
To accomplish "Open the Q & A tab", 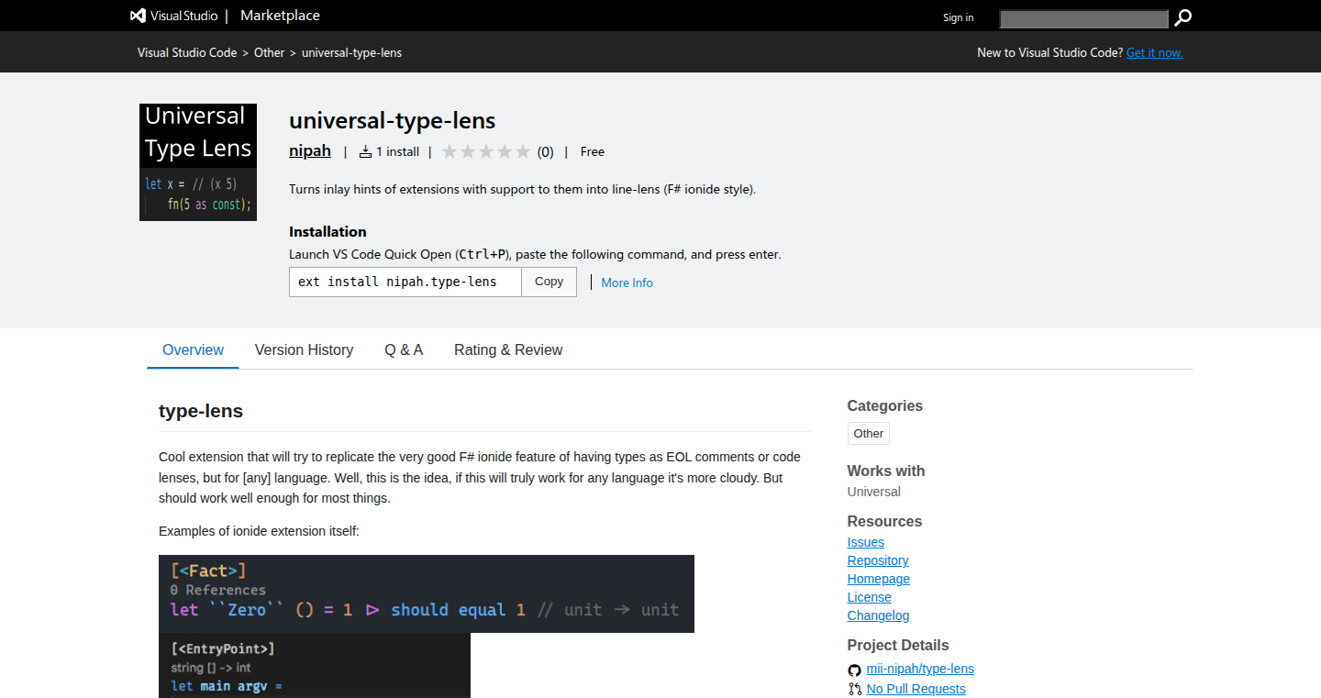I will click(x=404, y=349).
